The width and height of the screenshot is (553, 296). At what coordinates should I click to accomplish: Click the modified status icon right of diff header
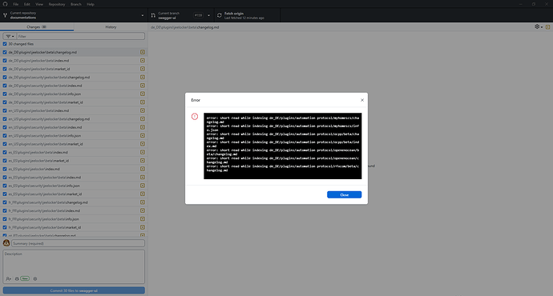pos(547,26)
